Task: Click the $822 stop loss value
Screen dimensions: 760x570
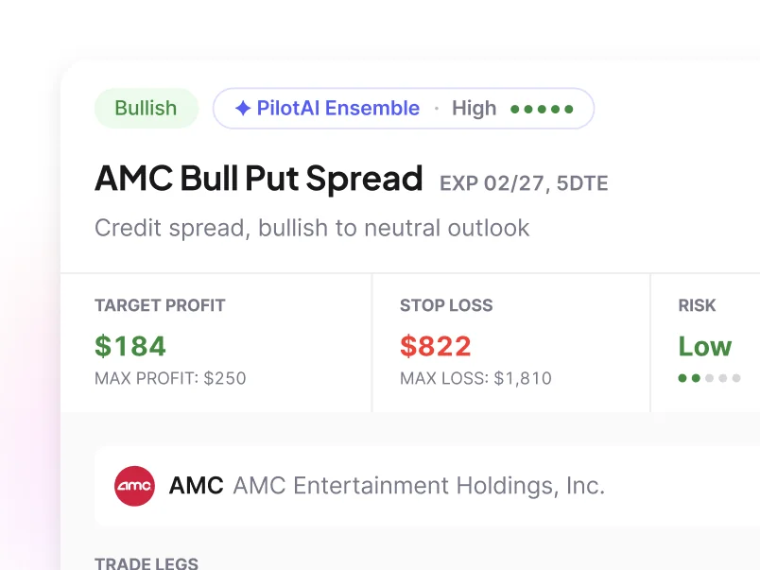Action: (435, 346)
